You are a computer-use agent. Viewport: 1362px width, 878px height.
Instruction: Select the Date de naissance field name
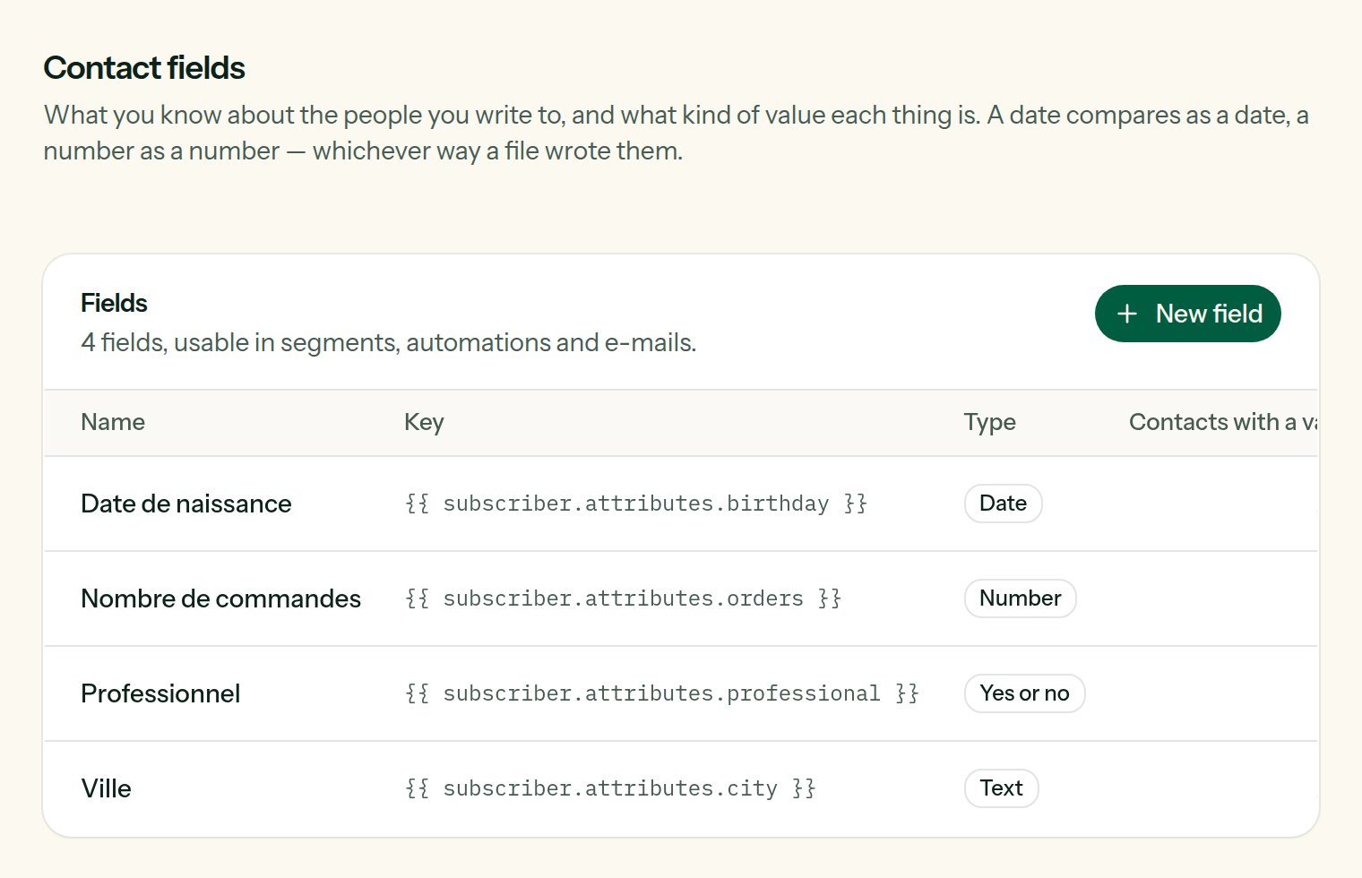186,504
